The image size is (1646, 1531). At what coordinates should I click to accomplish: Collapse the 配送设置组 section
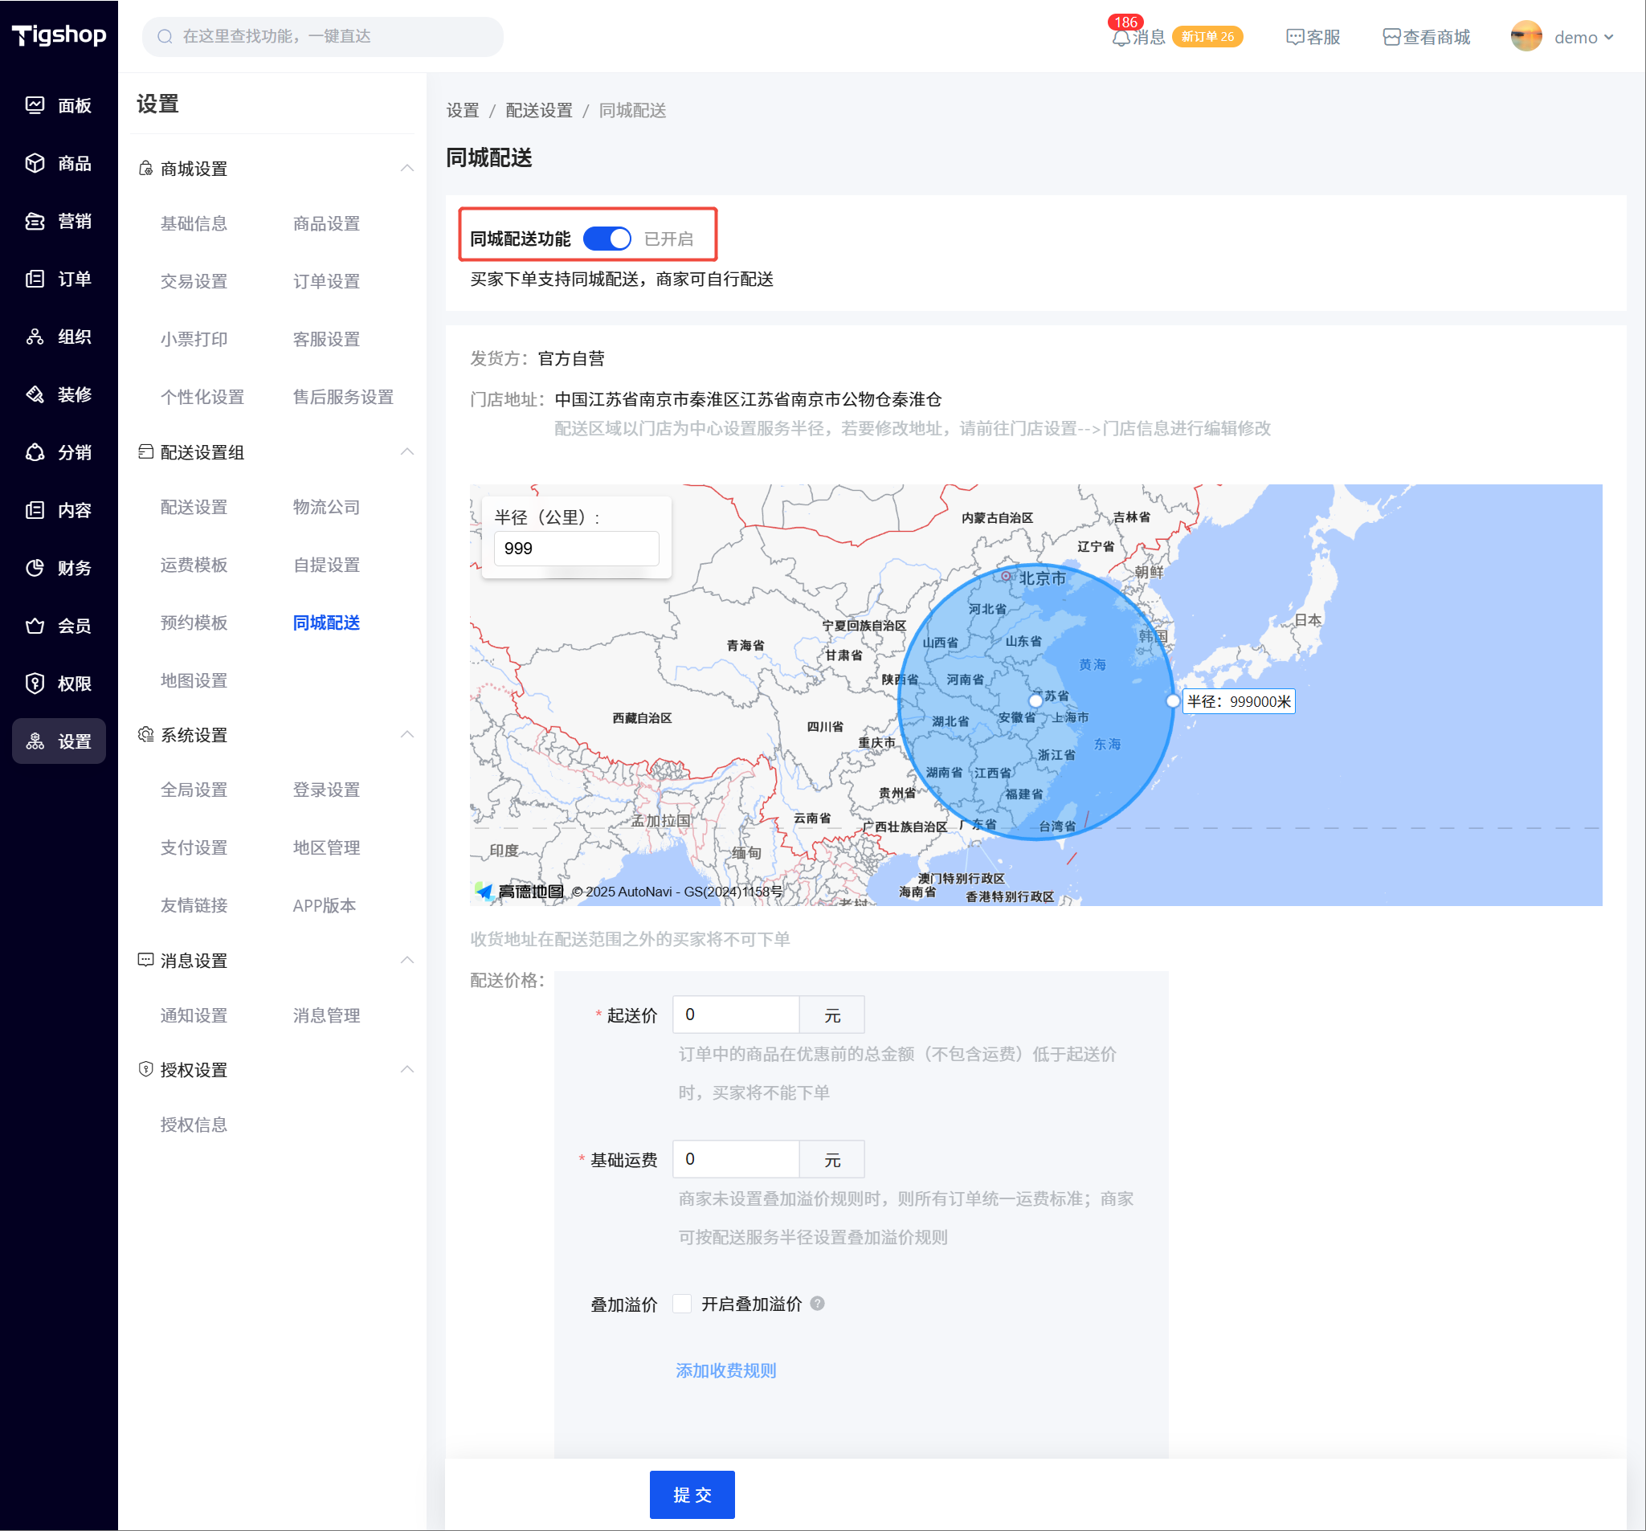click(x=406, y=451)
